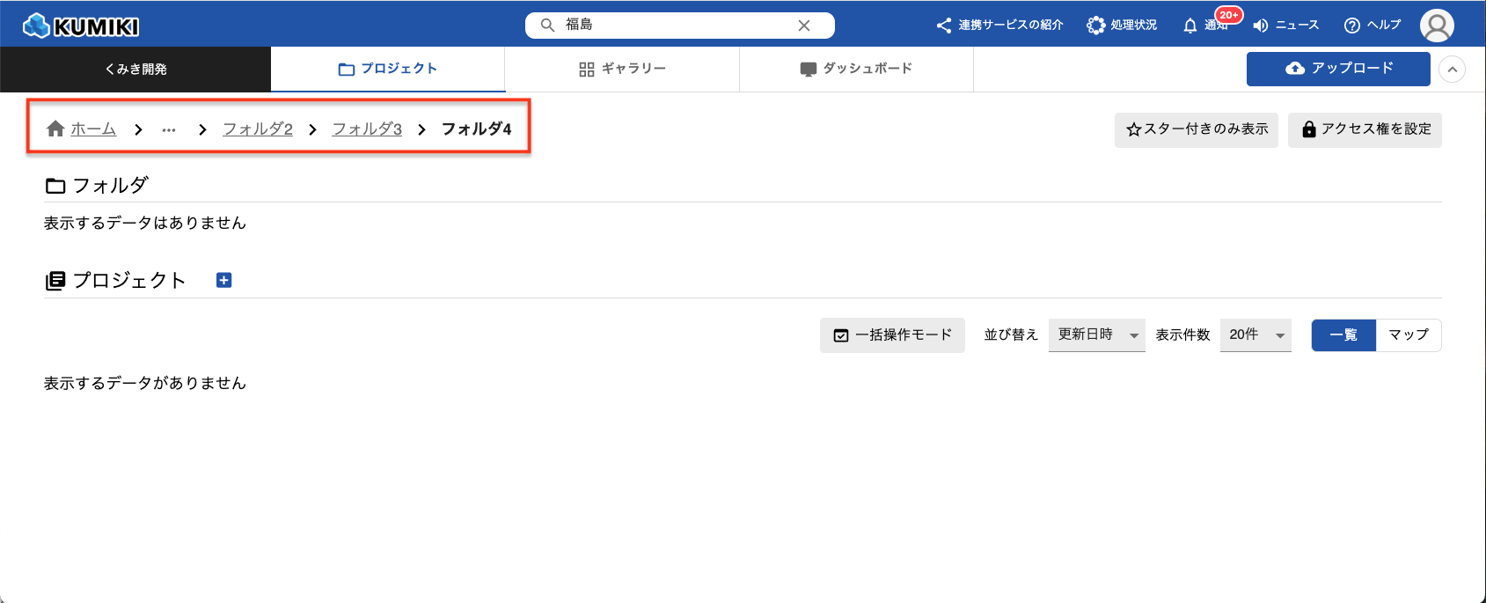Open the 20件 display count dropdown
This screenshot has width=1486, height=603.
click(1255, 335)
